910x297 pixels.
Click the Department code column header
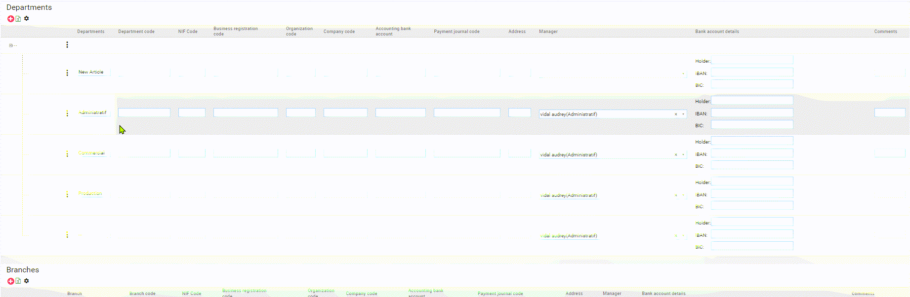[136, 32]
